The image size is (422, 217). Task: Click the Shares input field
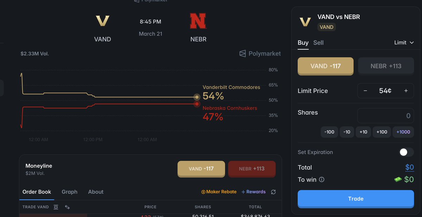[x=385, y=116]
